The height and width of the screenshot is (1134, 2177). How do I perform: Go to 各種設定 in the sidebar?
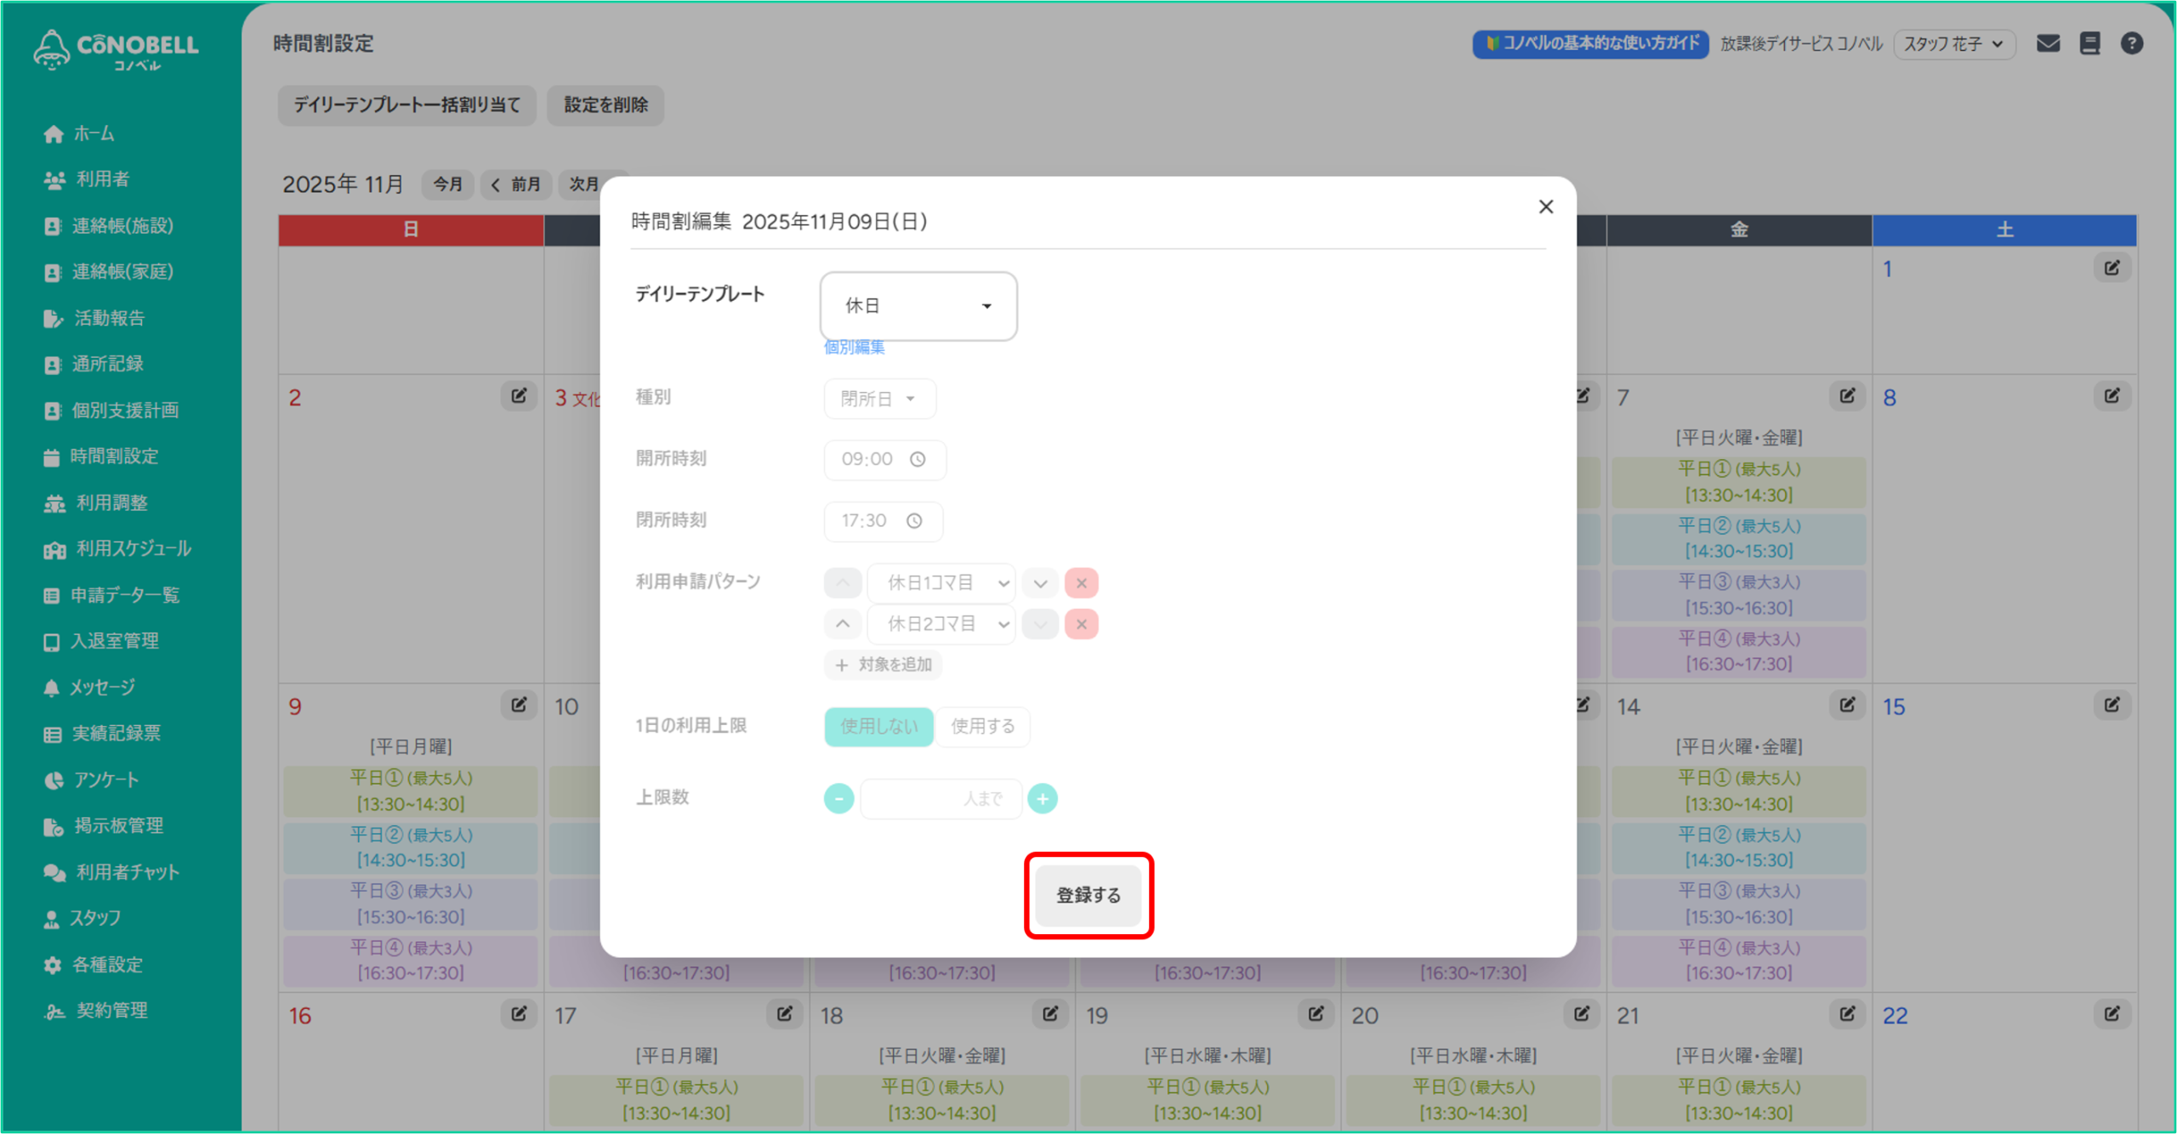pos(107,964)
